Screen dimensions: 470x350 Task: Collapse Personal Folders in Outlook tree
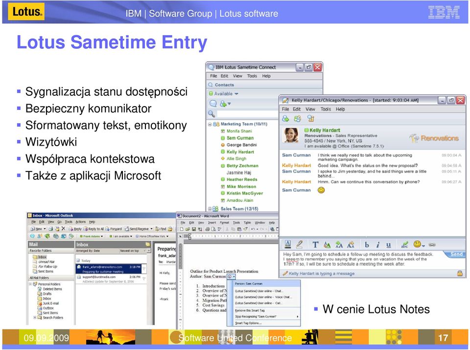point(30,284)
